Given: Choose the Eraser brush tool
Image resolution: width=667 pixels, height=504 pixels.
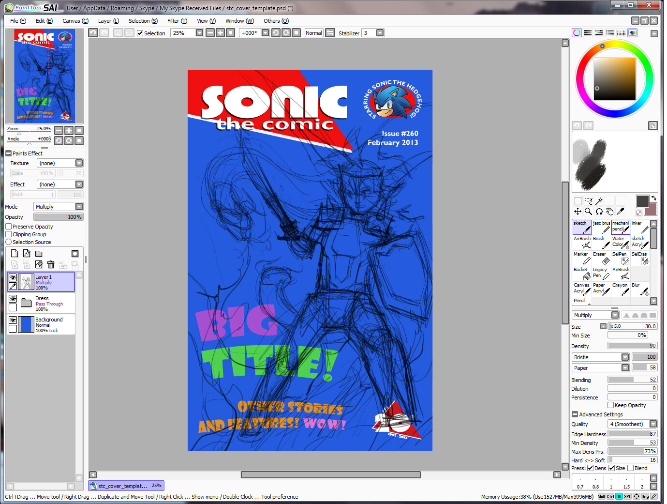Looking at the screenshot, I should (x=601, y=258).
